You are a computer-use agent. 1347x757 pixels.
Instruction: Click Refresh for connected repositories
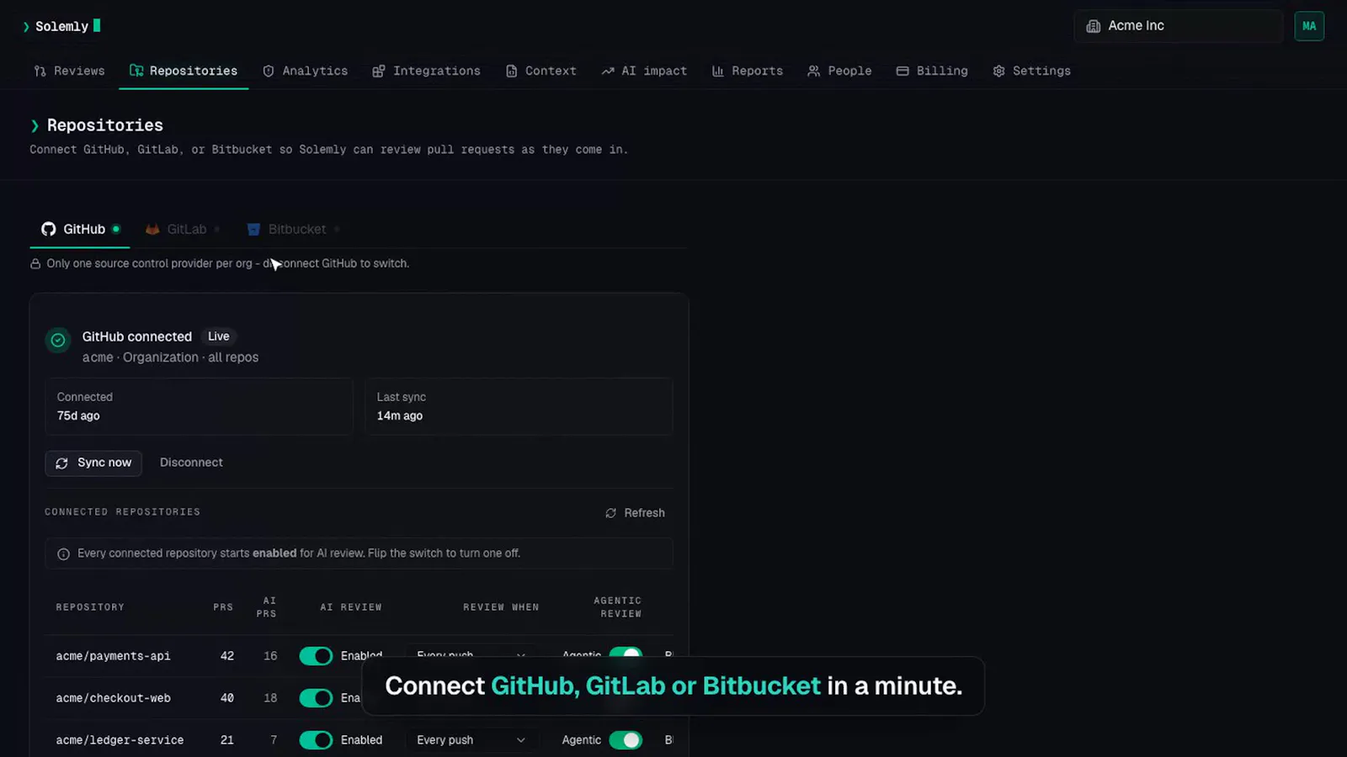point(635,513)
